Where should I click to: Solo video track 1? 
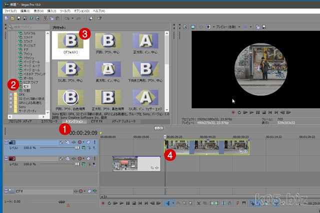tap(94, 142)
